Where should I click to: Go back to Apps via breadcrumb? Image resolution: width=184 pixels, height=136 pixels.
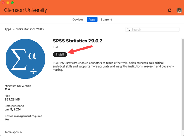8,29
